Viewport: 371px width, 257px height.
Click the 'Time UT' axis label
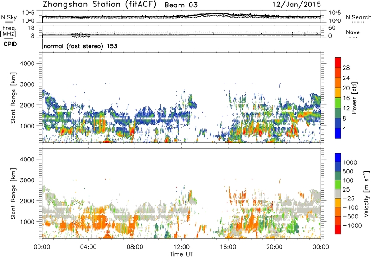click(181, 254)
